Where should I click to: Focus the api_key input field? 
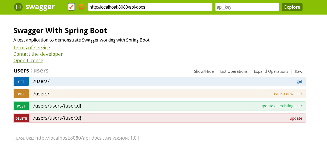(247, 7)
